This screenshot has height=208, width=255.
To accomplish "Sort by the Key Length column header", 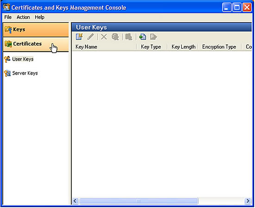I will (x=183, y=47).
